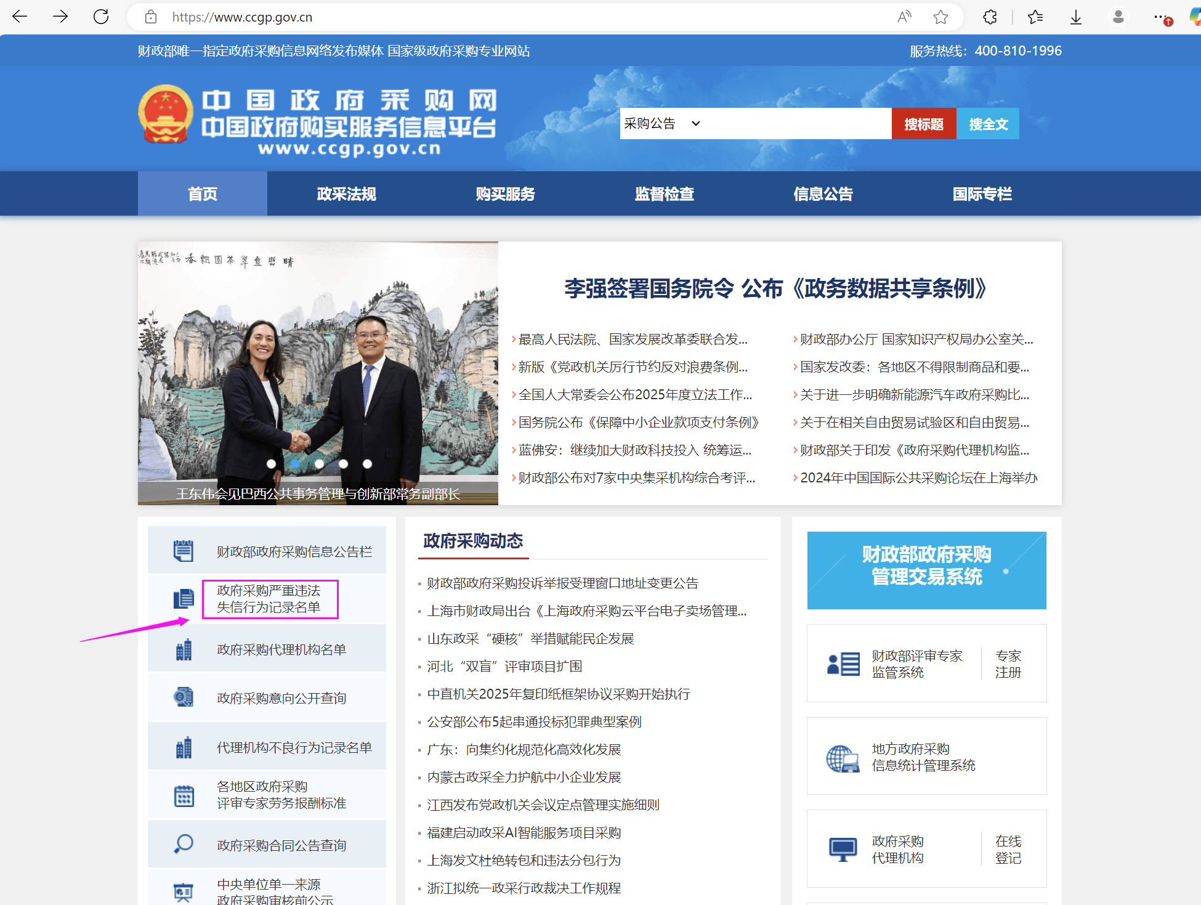Screen dimensions: 1201x905
Task: Open the 政采法规 navigation menu
Action: coord(346,194)
